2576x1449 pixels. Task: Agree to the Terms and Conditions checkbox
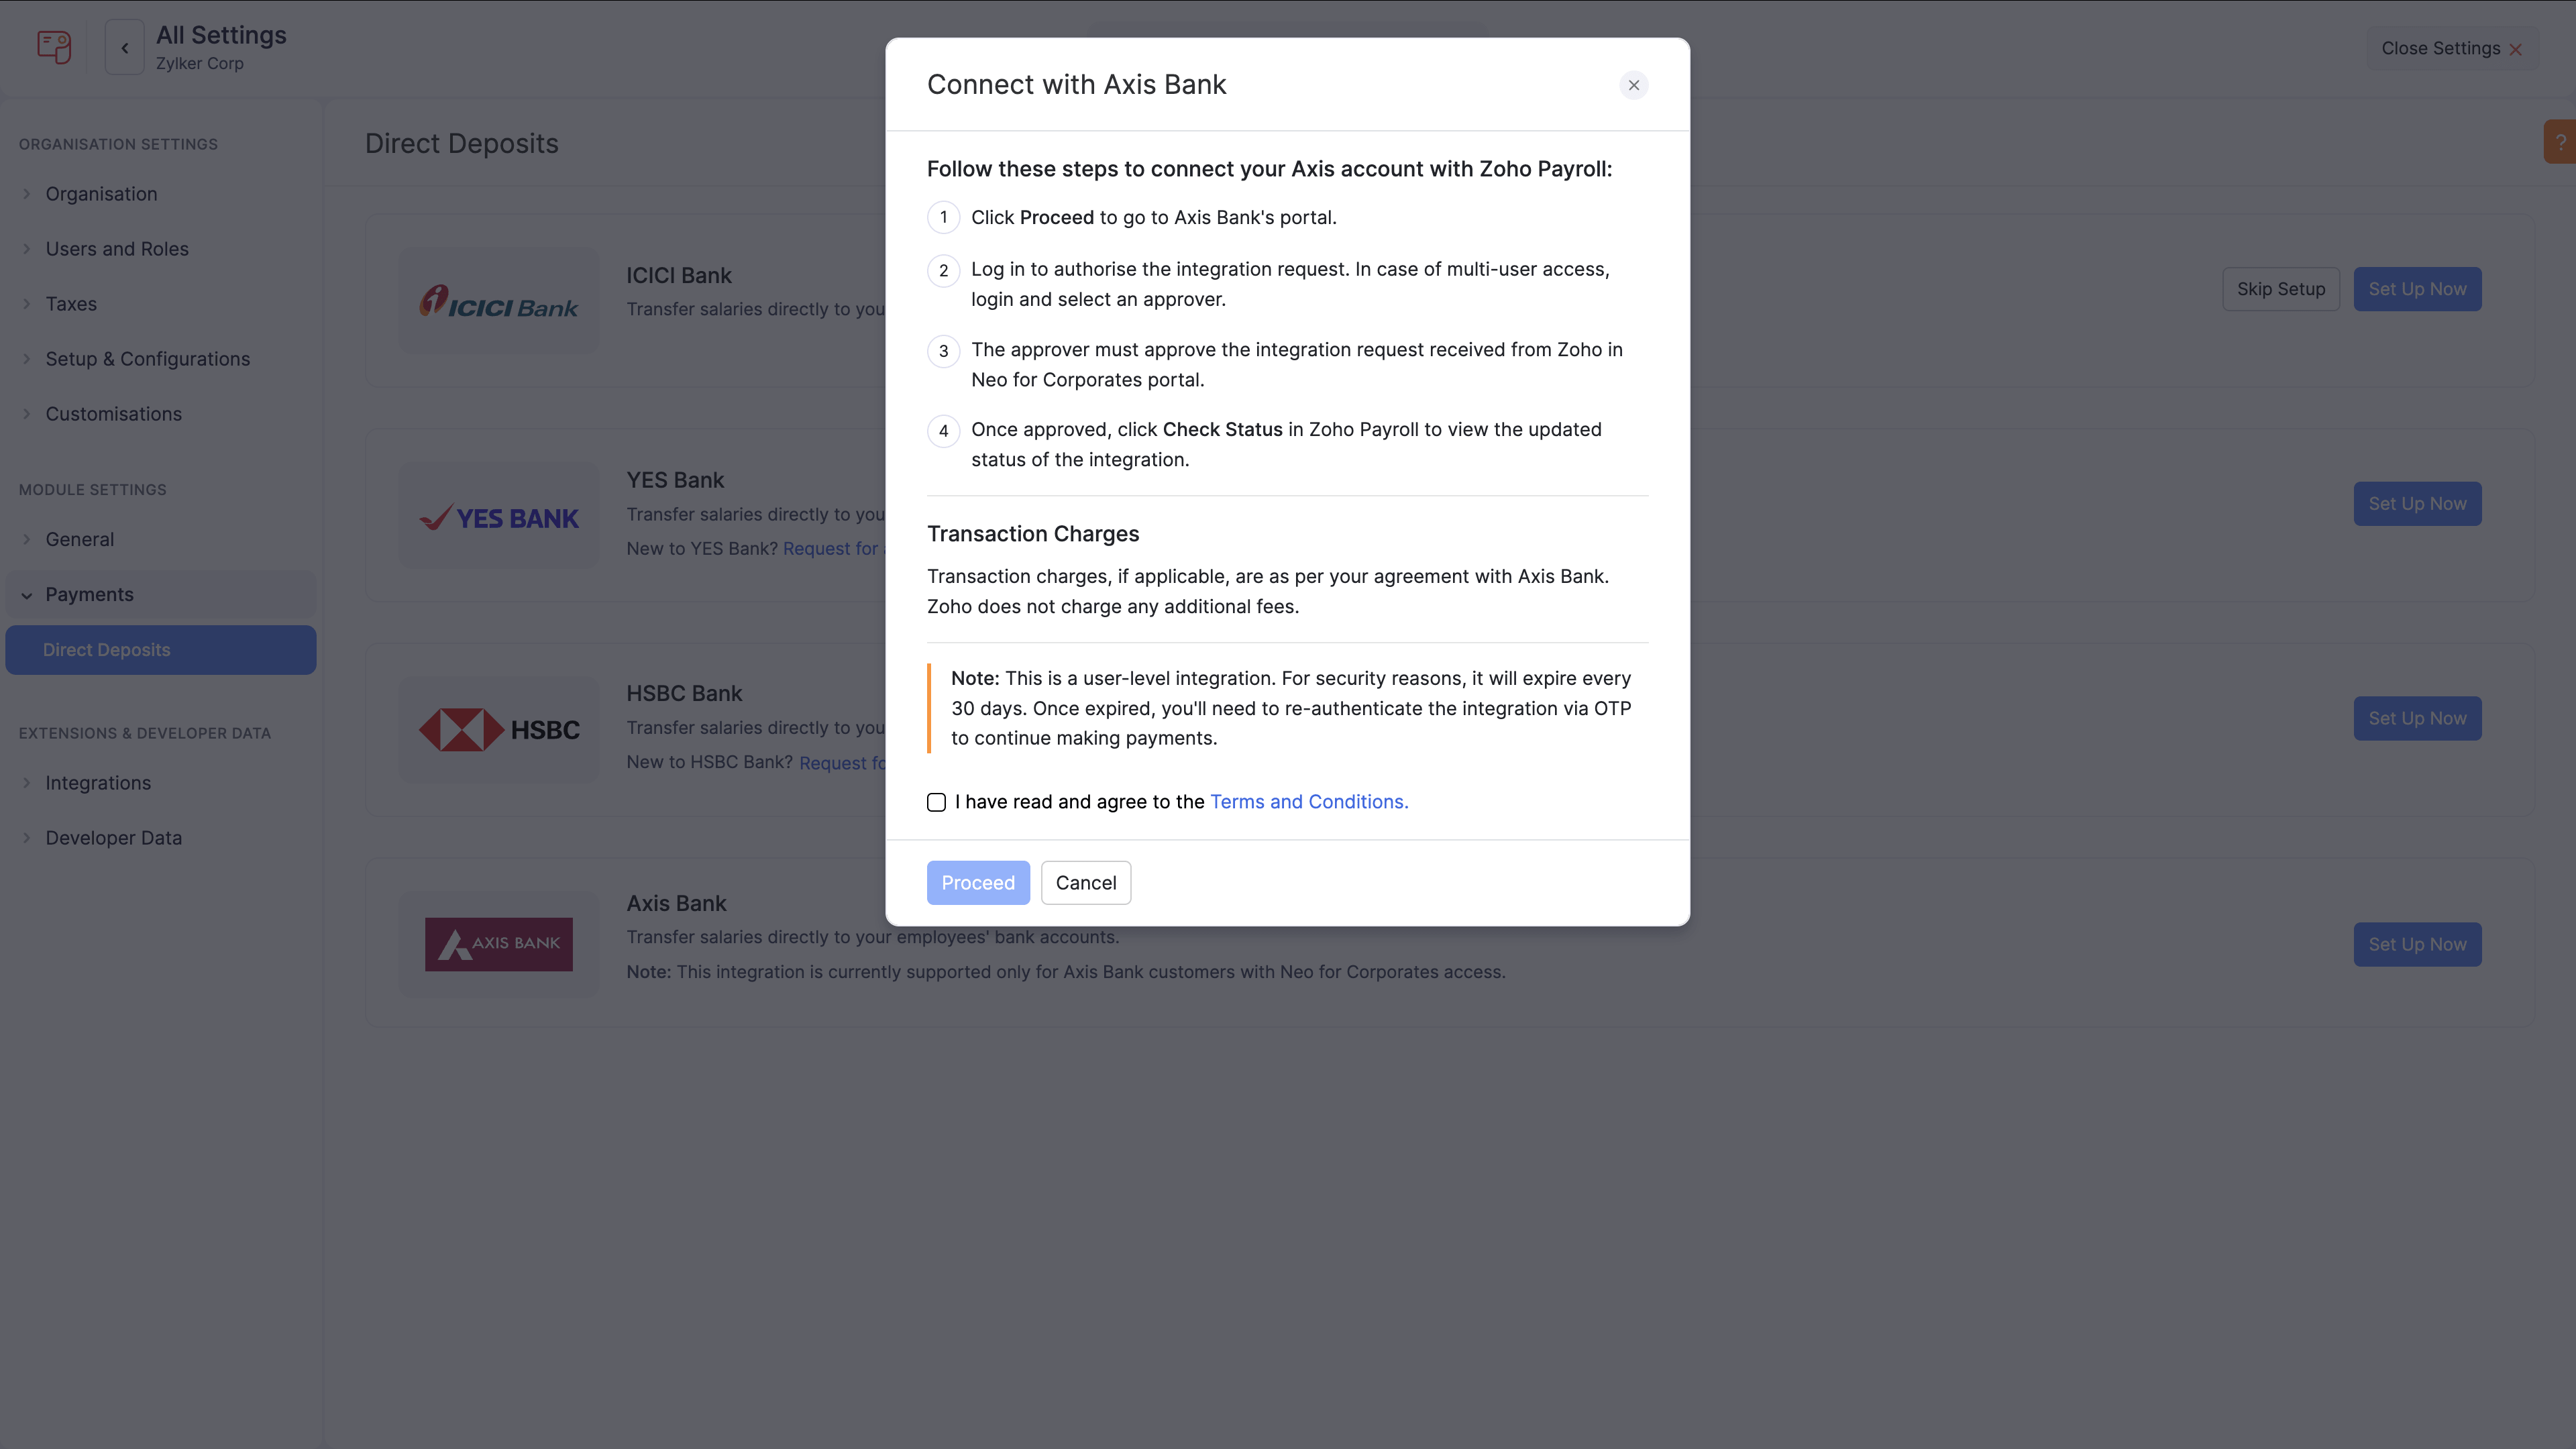[936, 802]
